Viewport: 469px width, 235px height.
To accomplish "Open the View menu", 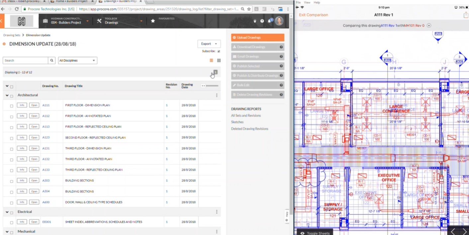I will pos(307,2).
